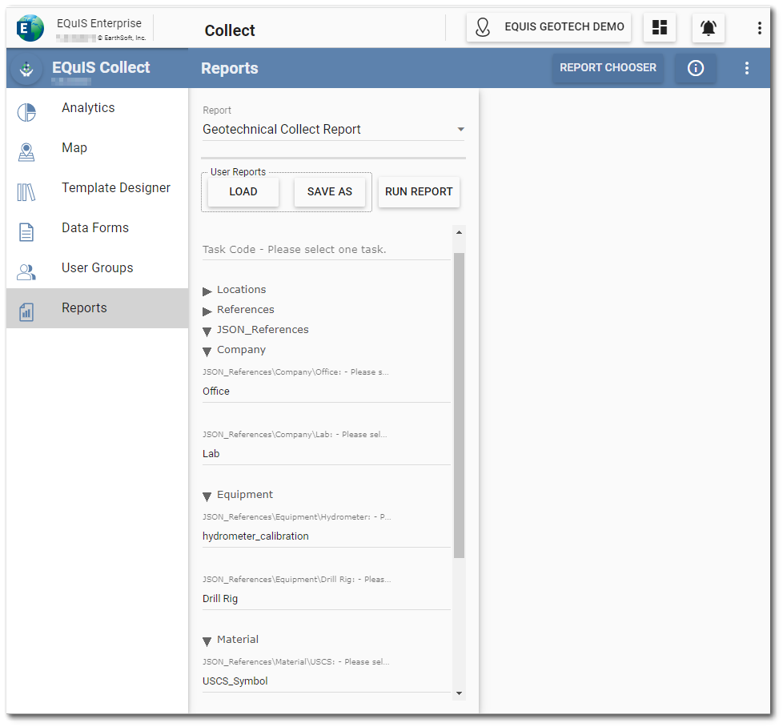This screenshot has height=727, width=783.
Task: Open the notifications bell
Action: (x=708, y=27)
